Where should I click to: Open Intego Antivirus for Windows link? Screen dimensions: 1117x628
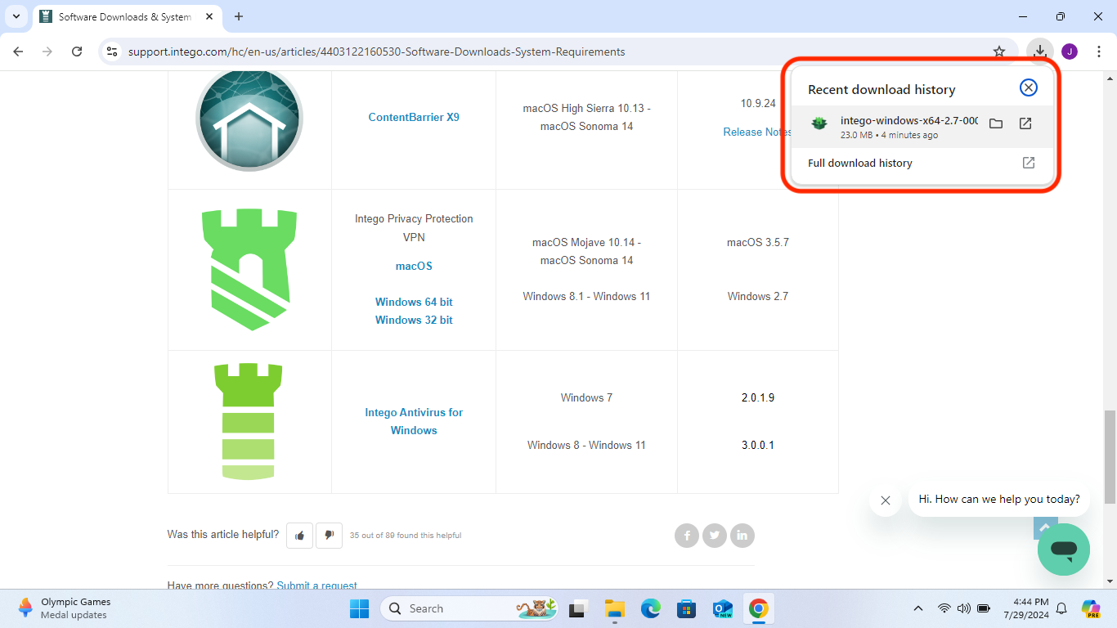(x=414, y=421)
